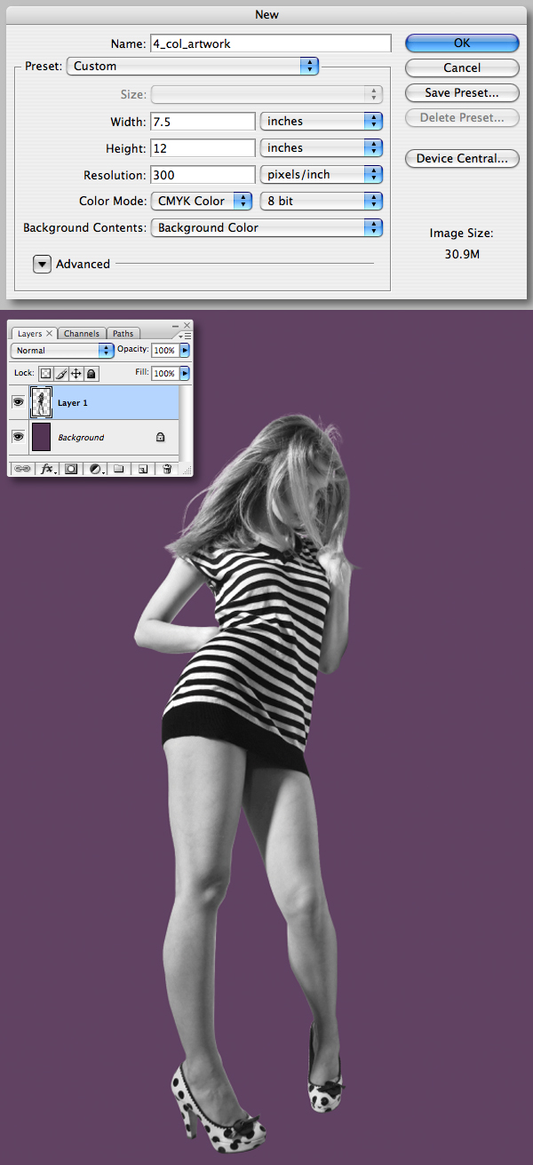Click the Fill percentage field

coord(164,374)
